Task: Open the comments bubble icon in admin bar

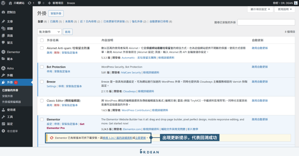Action: coord(39,3)
